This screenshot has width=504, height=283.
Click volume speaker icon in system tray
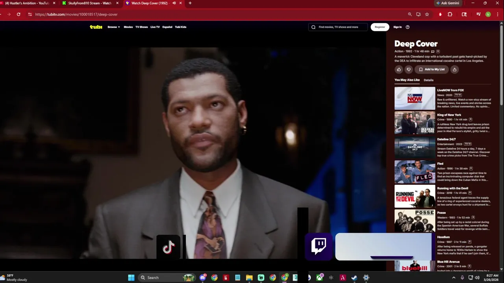pyautogui.click(x=477, y=277)
